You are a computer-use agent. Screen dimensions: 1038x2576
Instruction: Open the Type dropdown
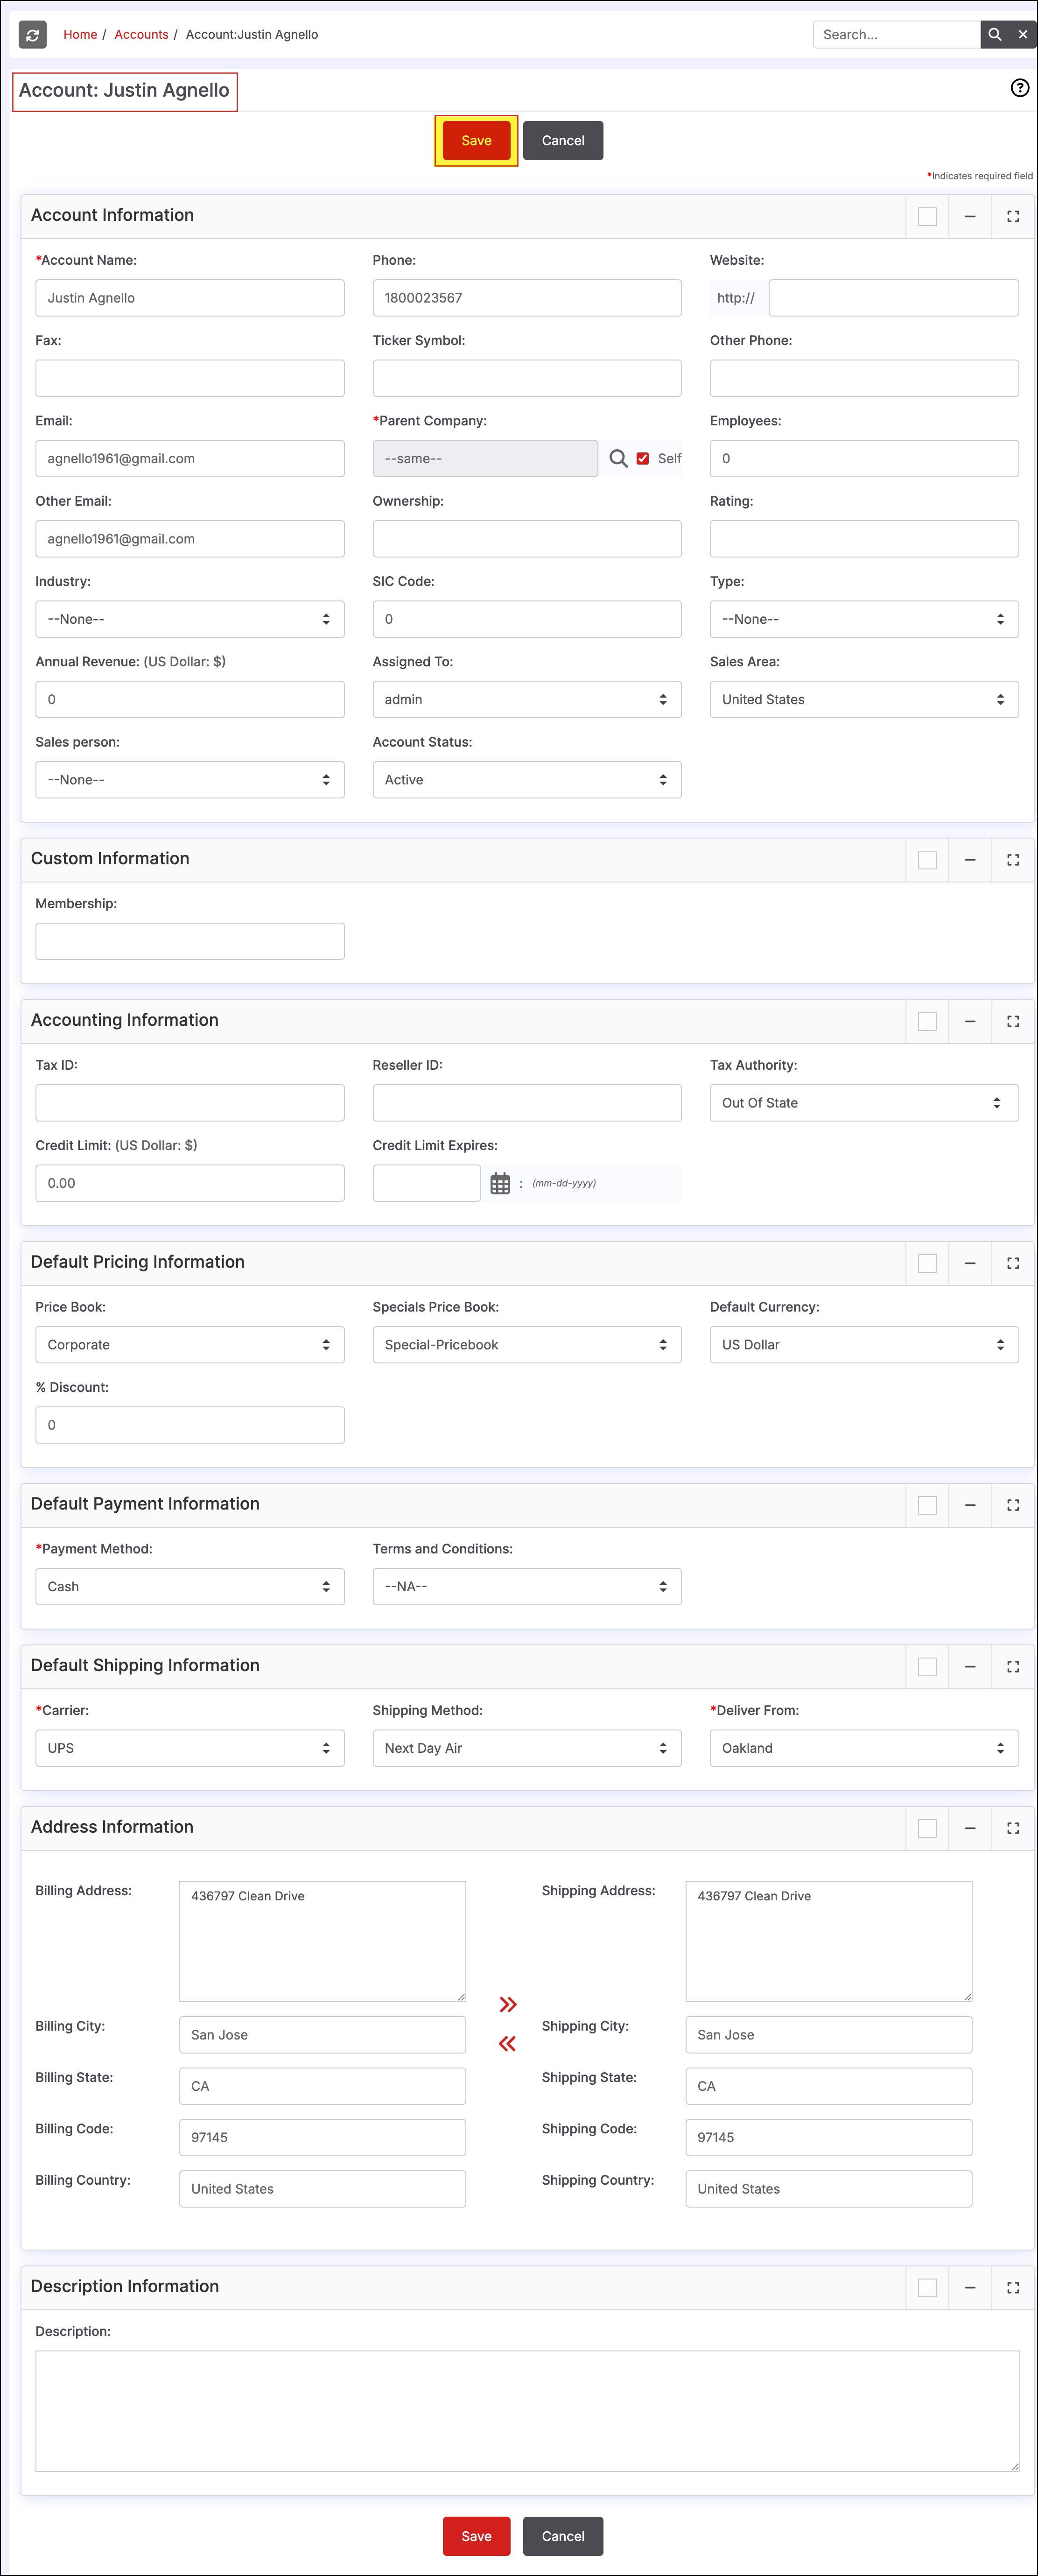[x=864, y=619]
